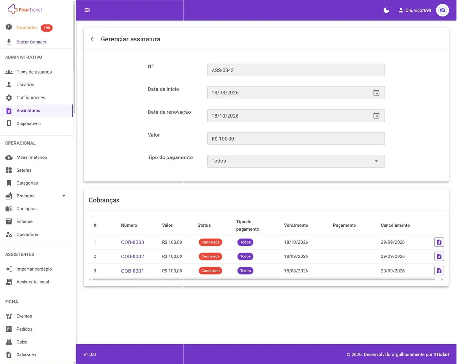This screenshot has height=364, width=457.
Task: Click the Importar cardápio sparkle icon
Action: [x=9, y=269]
